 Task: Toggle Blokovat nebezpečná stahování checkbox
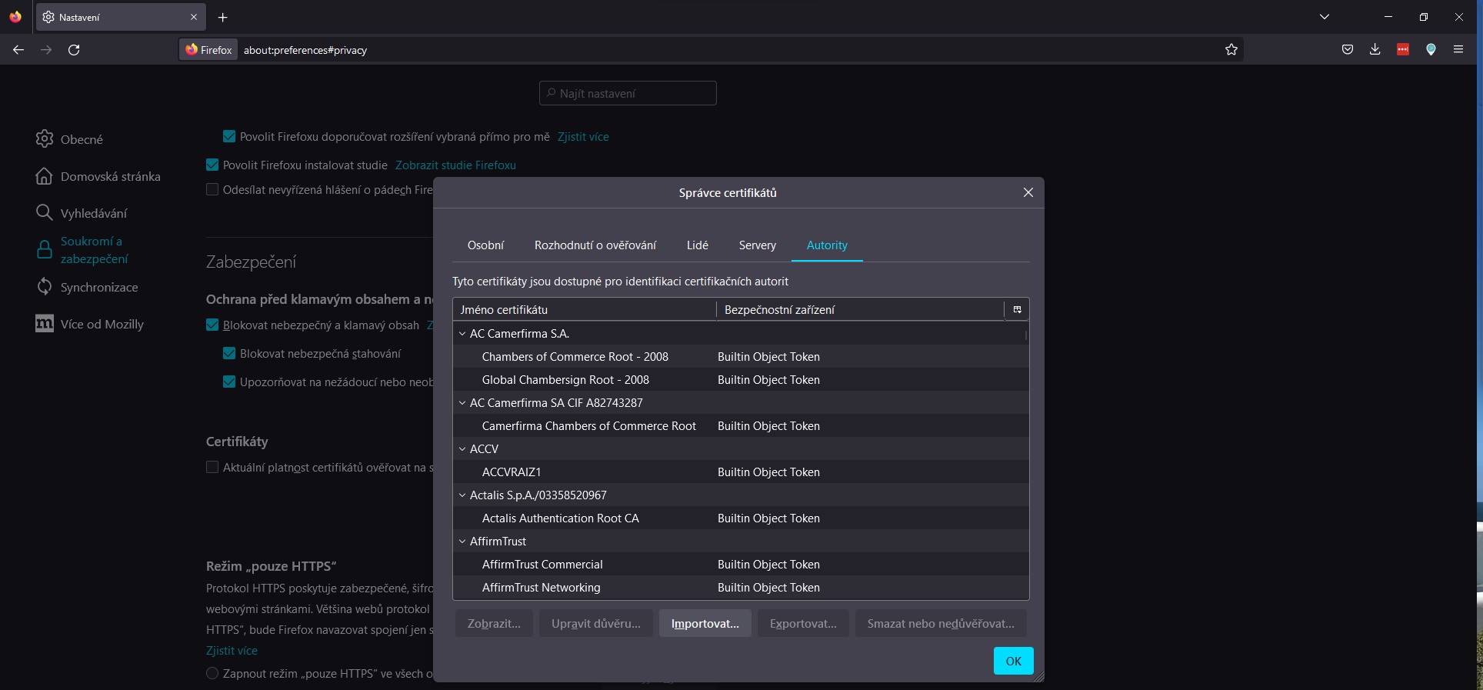pyautogui.click(x=229, y=353)
